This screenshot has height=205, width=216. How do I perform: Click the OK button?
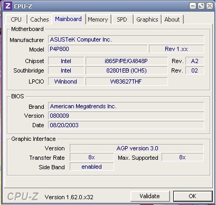tap(193, 196)
